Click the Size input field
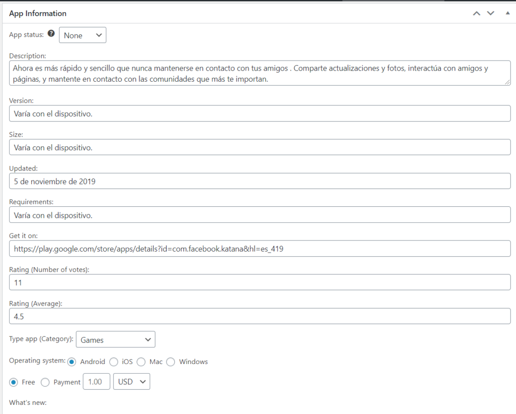Viewport: 516px width, 414px height. click(260, 148)
